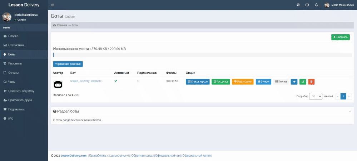Open the lesson_delivery_example bot link
Viewport: 357px width, 161px height.
coord(86,81)
